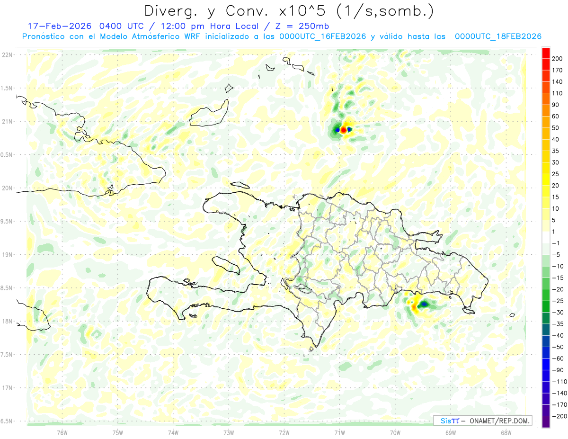The width and height of the screenshot is (568, 439).
Task: Click the 6.5N latitude axis label
Action: tap(7, 421)
